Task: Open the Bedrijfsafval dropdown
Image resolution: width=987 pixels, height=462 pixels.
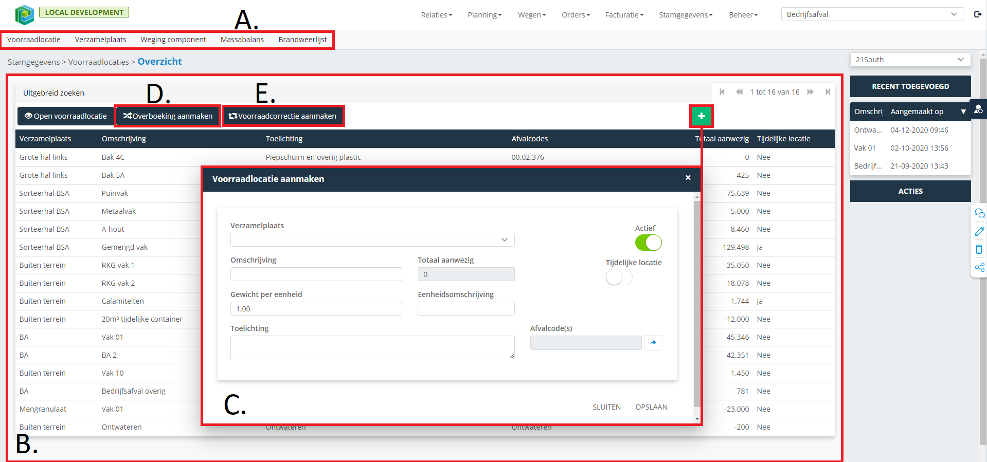Action: (x=872, y=14)
